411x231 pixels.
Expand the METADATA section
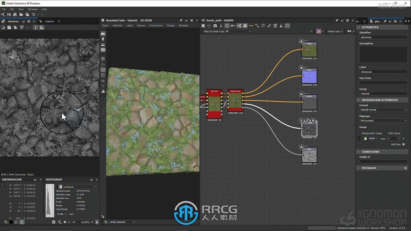pos(359,168)
